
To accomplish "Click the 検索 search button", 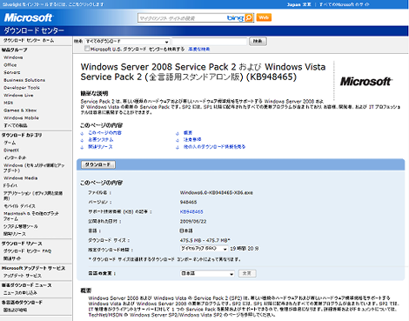I will click(258, 42).
